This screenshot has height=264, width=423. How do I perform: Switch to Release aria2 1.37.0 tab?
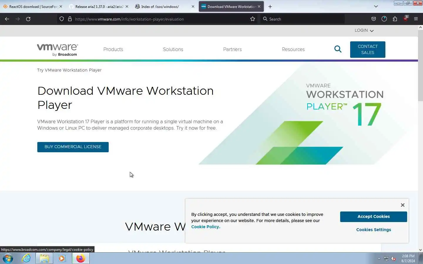click(99, 6)
